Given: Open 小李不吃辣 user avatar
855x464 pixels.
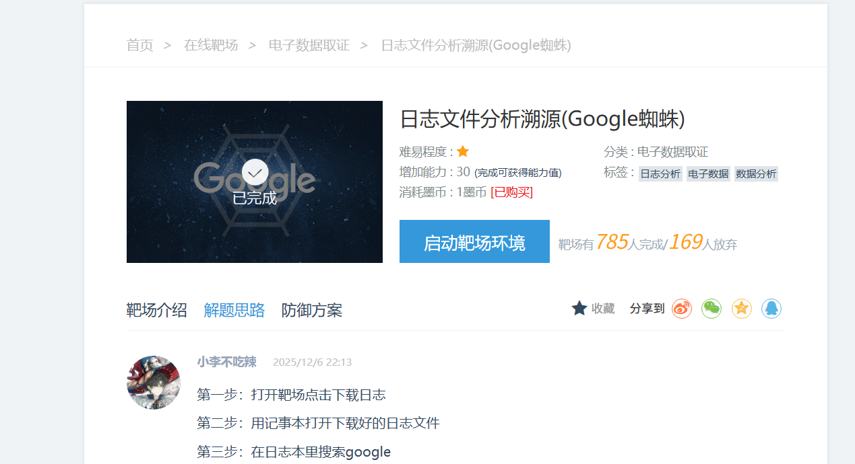Looking at the screenshot, I should (x=154, y=383).
